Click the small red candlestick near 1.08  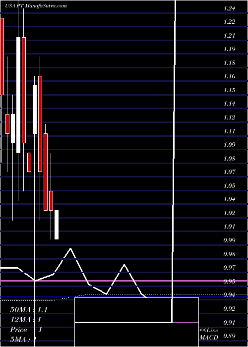(x=29, y=162)
